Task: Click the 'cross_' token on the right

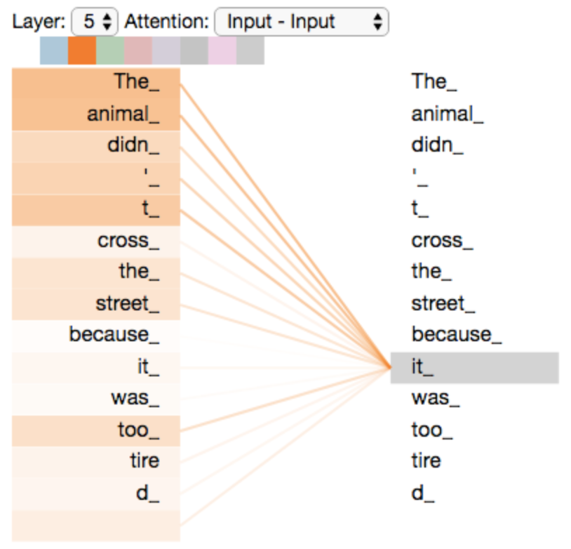Action: (442, 241)
